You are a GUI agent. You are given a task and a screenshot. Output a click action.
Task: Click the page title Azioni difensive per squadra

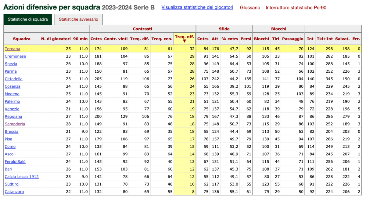52,7
